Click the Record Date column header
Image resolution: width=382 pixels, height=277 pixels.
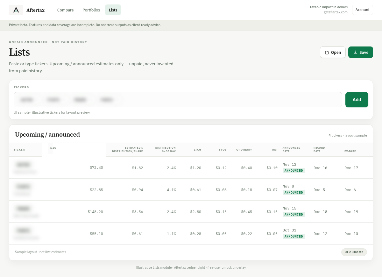pyautogui.click(x=319, y=150)
